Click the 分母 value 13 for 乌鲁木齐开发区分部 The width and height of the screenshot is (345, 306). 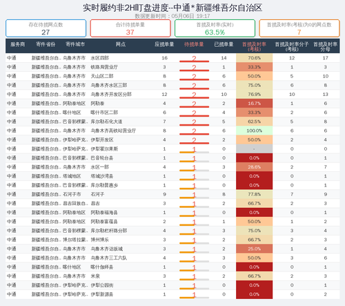point(325,95)
